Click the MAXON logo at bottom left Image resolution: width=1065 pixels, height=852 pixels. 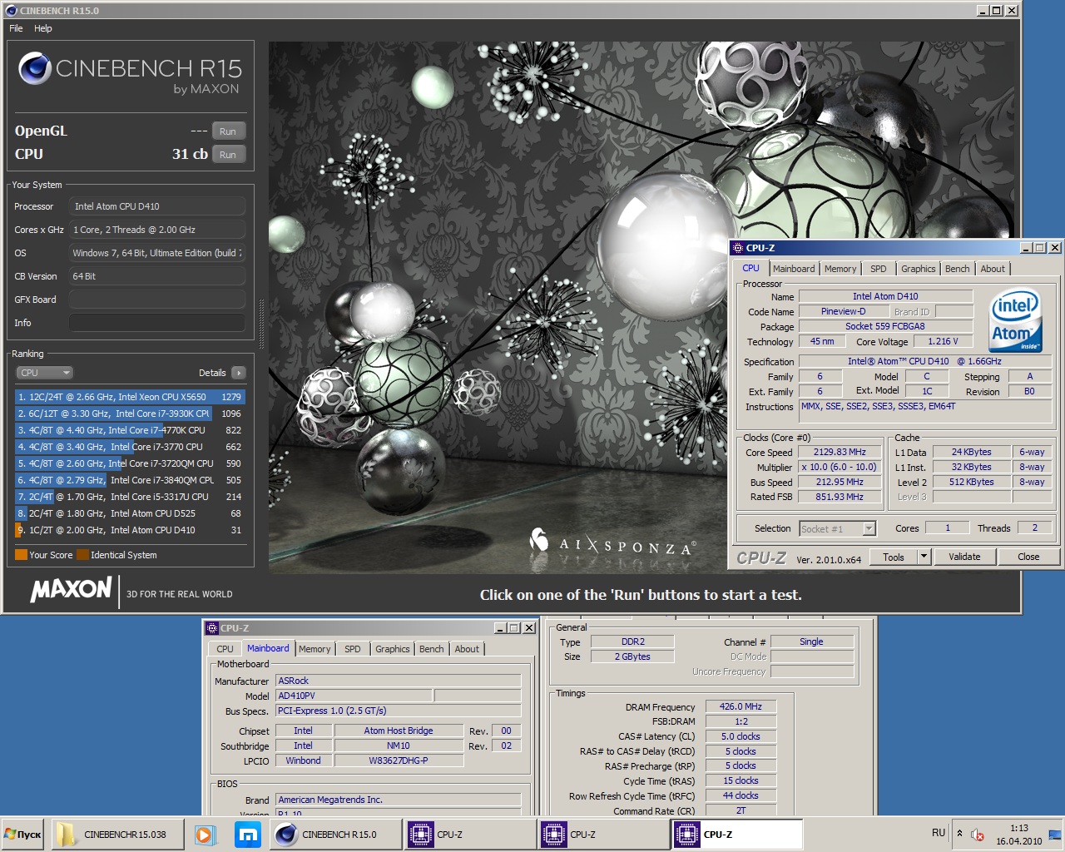click(72, 589)
